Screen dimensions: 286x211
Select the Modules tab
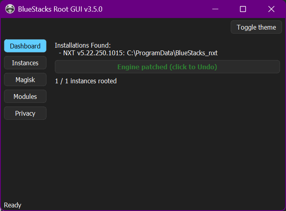click(x=25, y=96)
